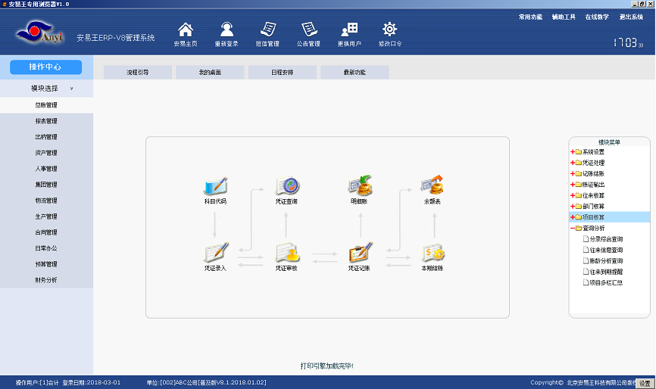This screenshot has height=389, width=656.
Task: Open 修改口令 gear icon
Action: (x=390, y=30)
